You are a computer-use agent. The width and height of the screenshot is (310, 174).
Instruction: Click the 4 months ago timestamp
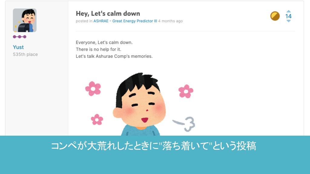pos(170,21)
